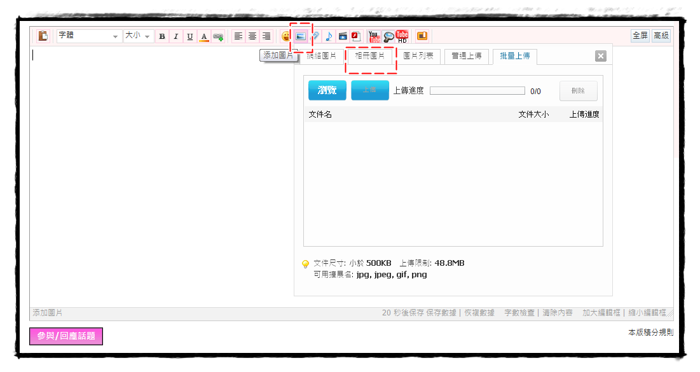Open the smiley emoticon picker
Screen dimensions: 700x372
tap(286, 36)
